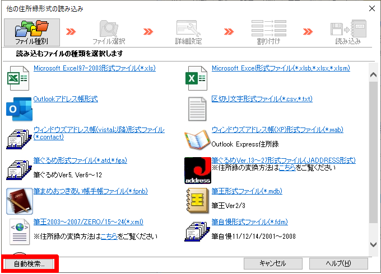381x274 pixels.
Task: Choose 筆まめおつきあい帳手帳ファイル(*.fpnb) link
Action: pyautogui.click(x=90, y=191)
